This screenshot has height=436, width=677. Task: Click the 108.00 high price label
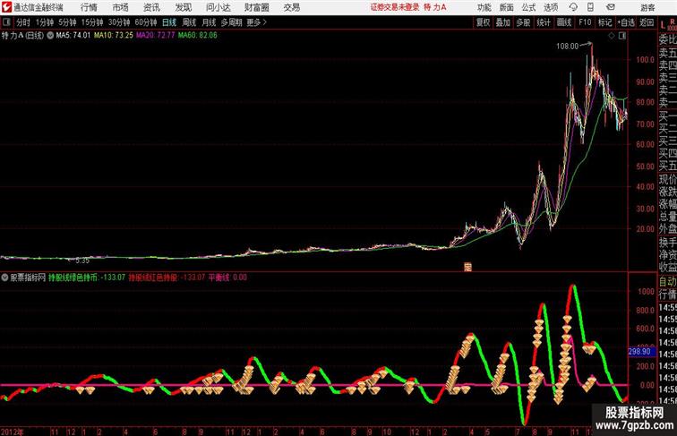(567, 47)
